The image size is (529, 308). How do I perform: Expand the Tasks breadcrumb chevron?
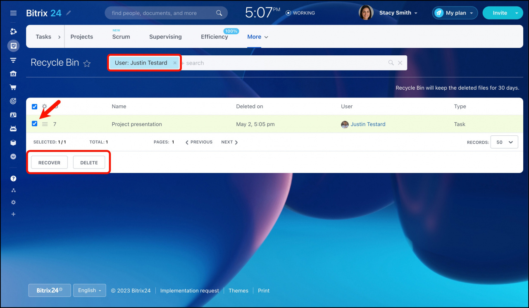(59, 37)
